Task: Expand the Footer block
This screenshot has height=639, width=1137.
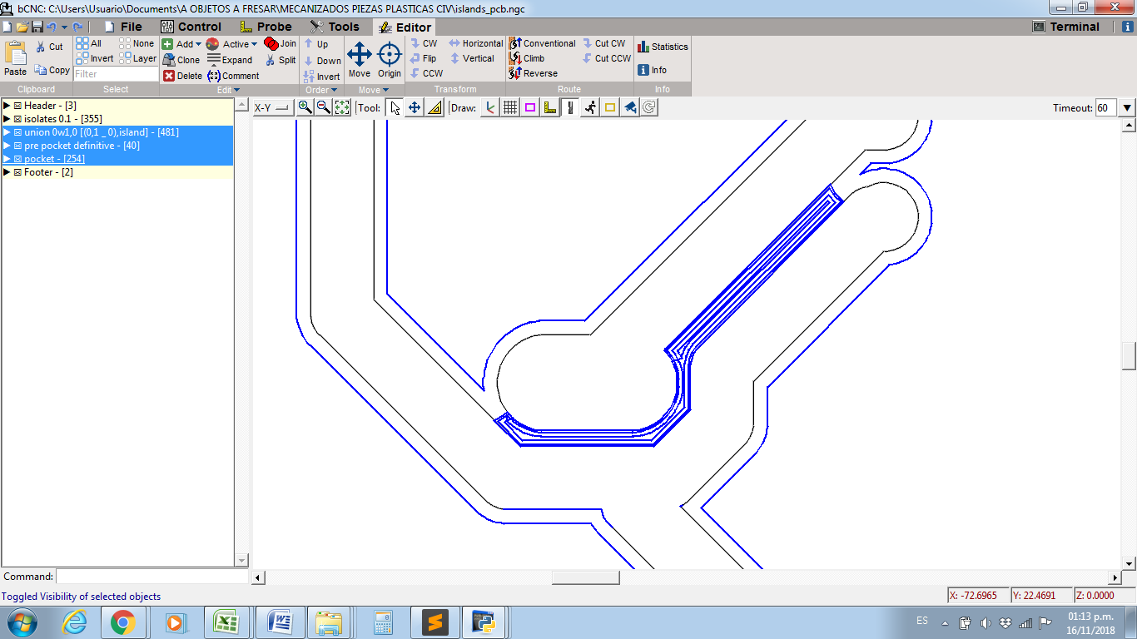Action: point(7,172)
